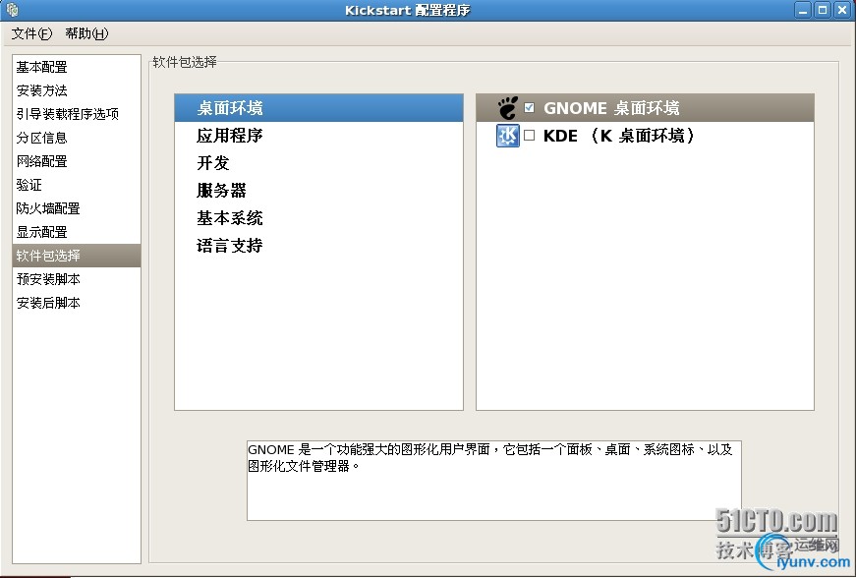This screenshot has height=578, width=856.
Task: Click the highlighted 软件包选择 sidebar entry
Action: (77, 256)
